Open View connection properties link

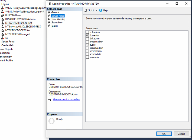tap(66, 99)
